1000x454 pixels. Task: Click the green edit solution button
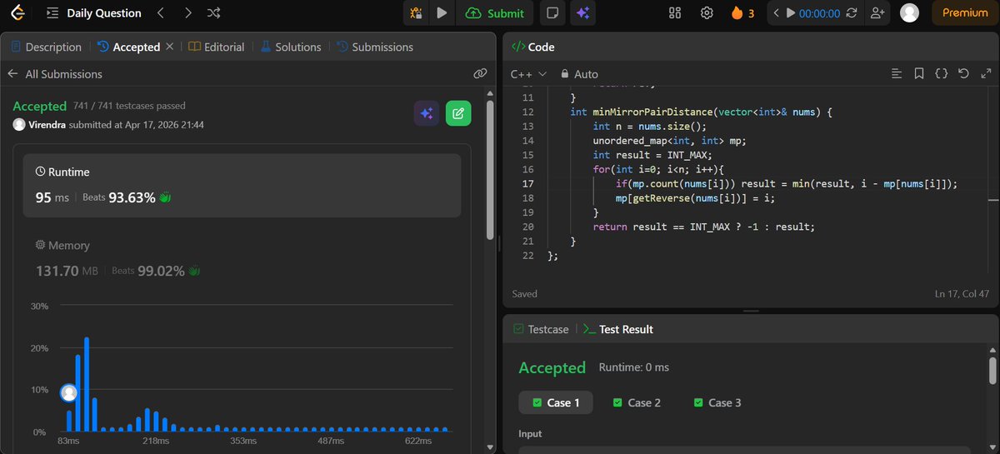pos(458,113)
